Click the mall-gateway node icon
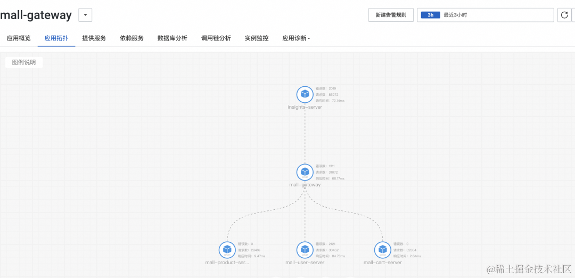 305,172
